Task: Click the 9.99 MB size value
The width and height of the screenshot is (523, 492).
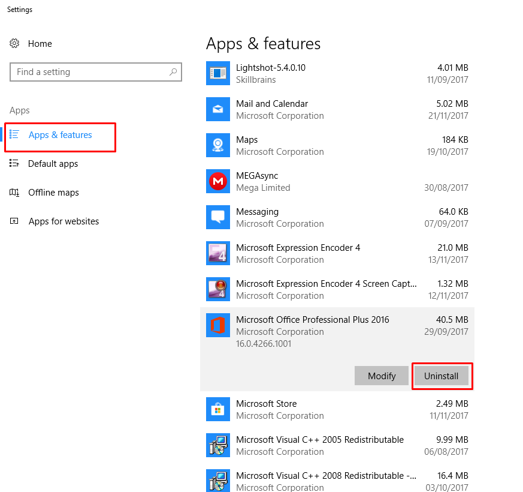Action: [452, 440]
